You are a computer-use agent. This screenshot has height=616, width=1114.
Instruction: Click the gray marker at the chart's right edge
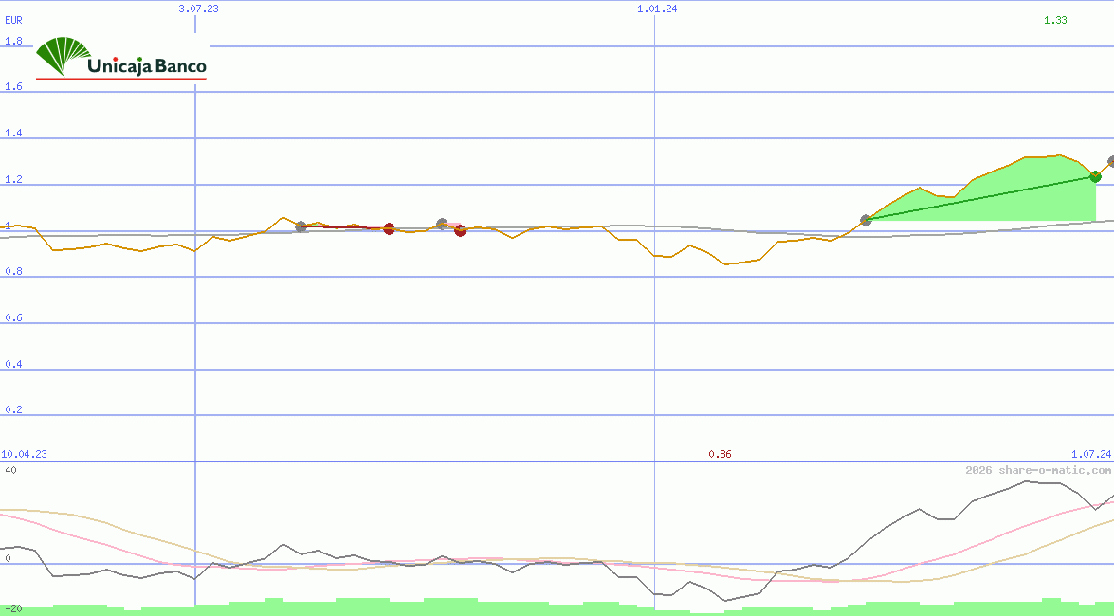1111,162
